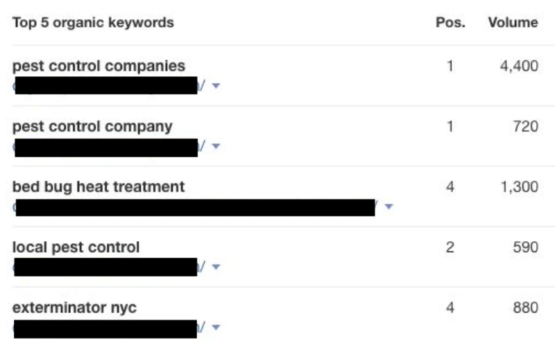Viewport: 555px width, 354px height.
Task: Open dropdown arrow under pest control companies
Action: (x=216, y=86)
